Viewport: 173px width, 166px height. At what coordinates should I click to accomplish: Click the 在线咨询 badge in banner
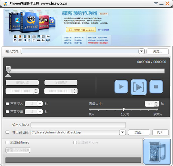coord(104,14)
